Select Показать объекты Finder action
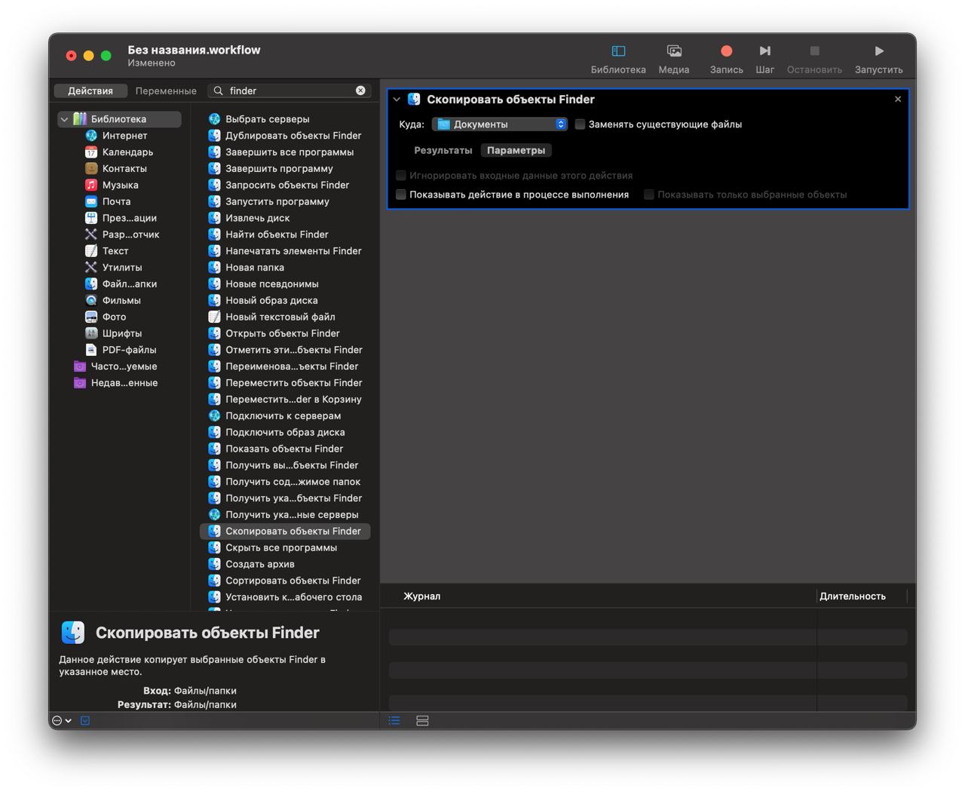The height and width of the screenshot is (794, 965). click(x=283, y=449)
